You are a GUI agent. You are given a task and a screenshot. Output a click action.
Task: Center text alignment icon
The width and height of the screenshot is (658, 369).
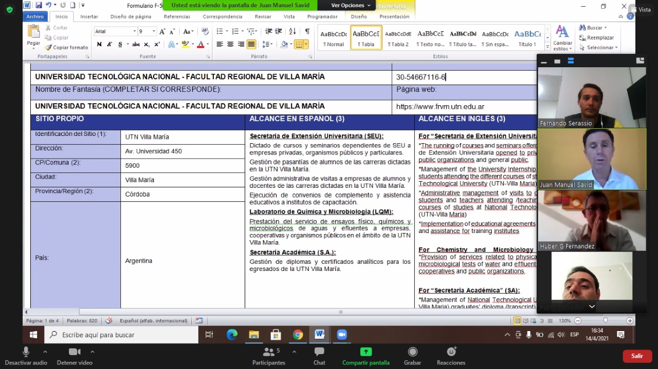click(230, 44)
